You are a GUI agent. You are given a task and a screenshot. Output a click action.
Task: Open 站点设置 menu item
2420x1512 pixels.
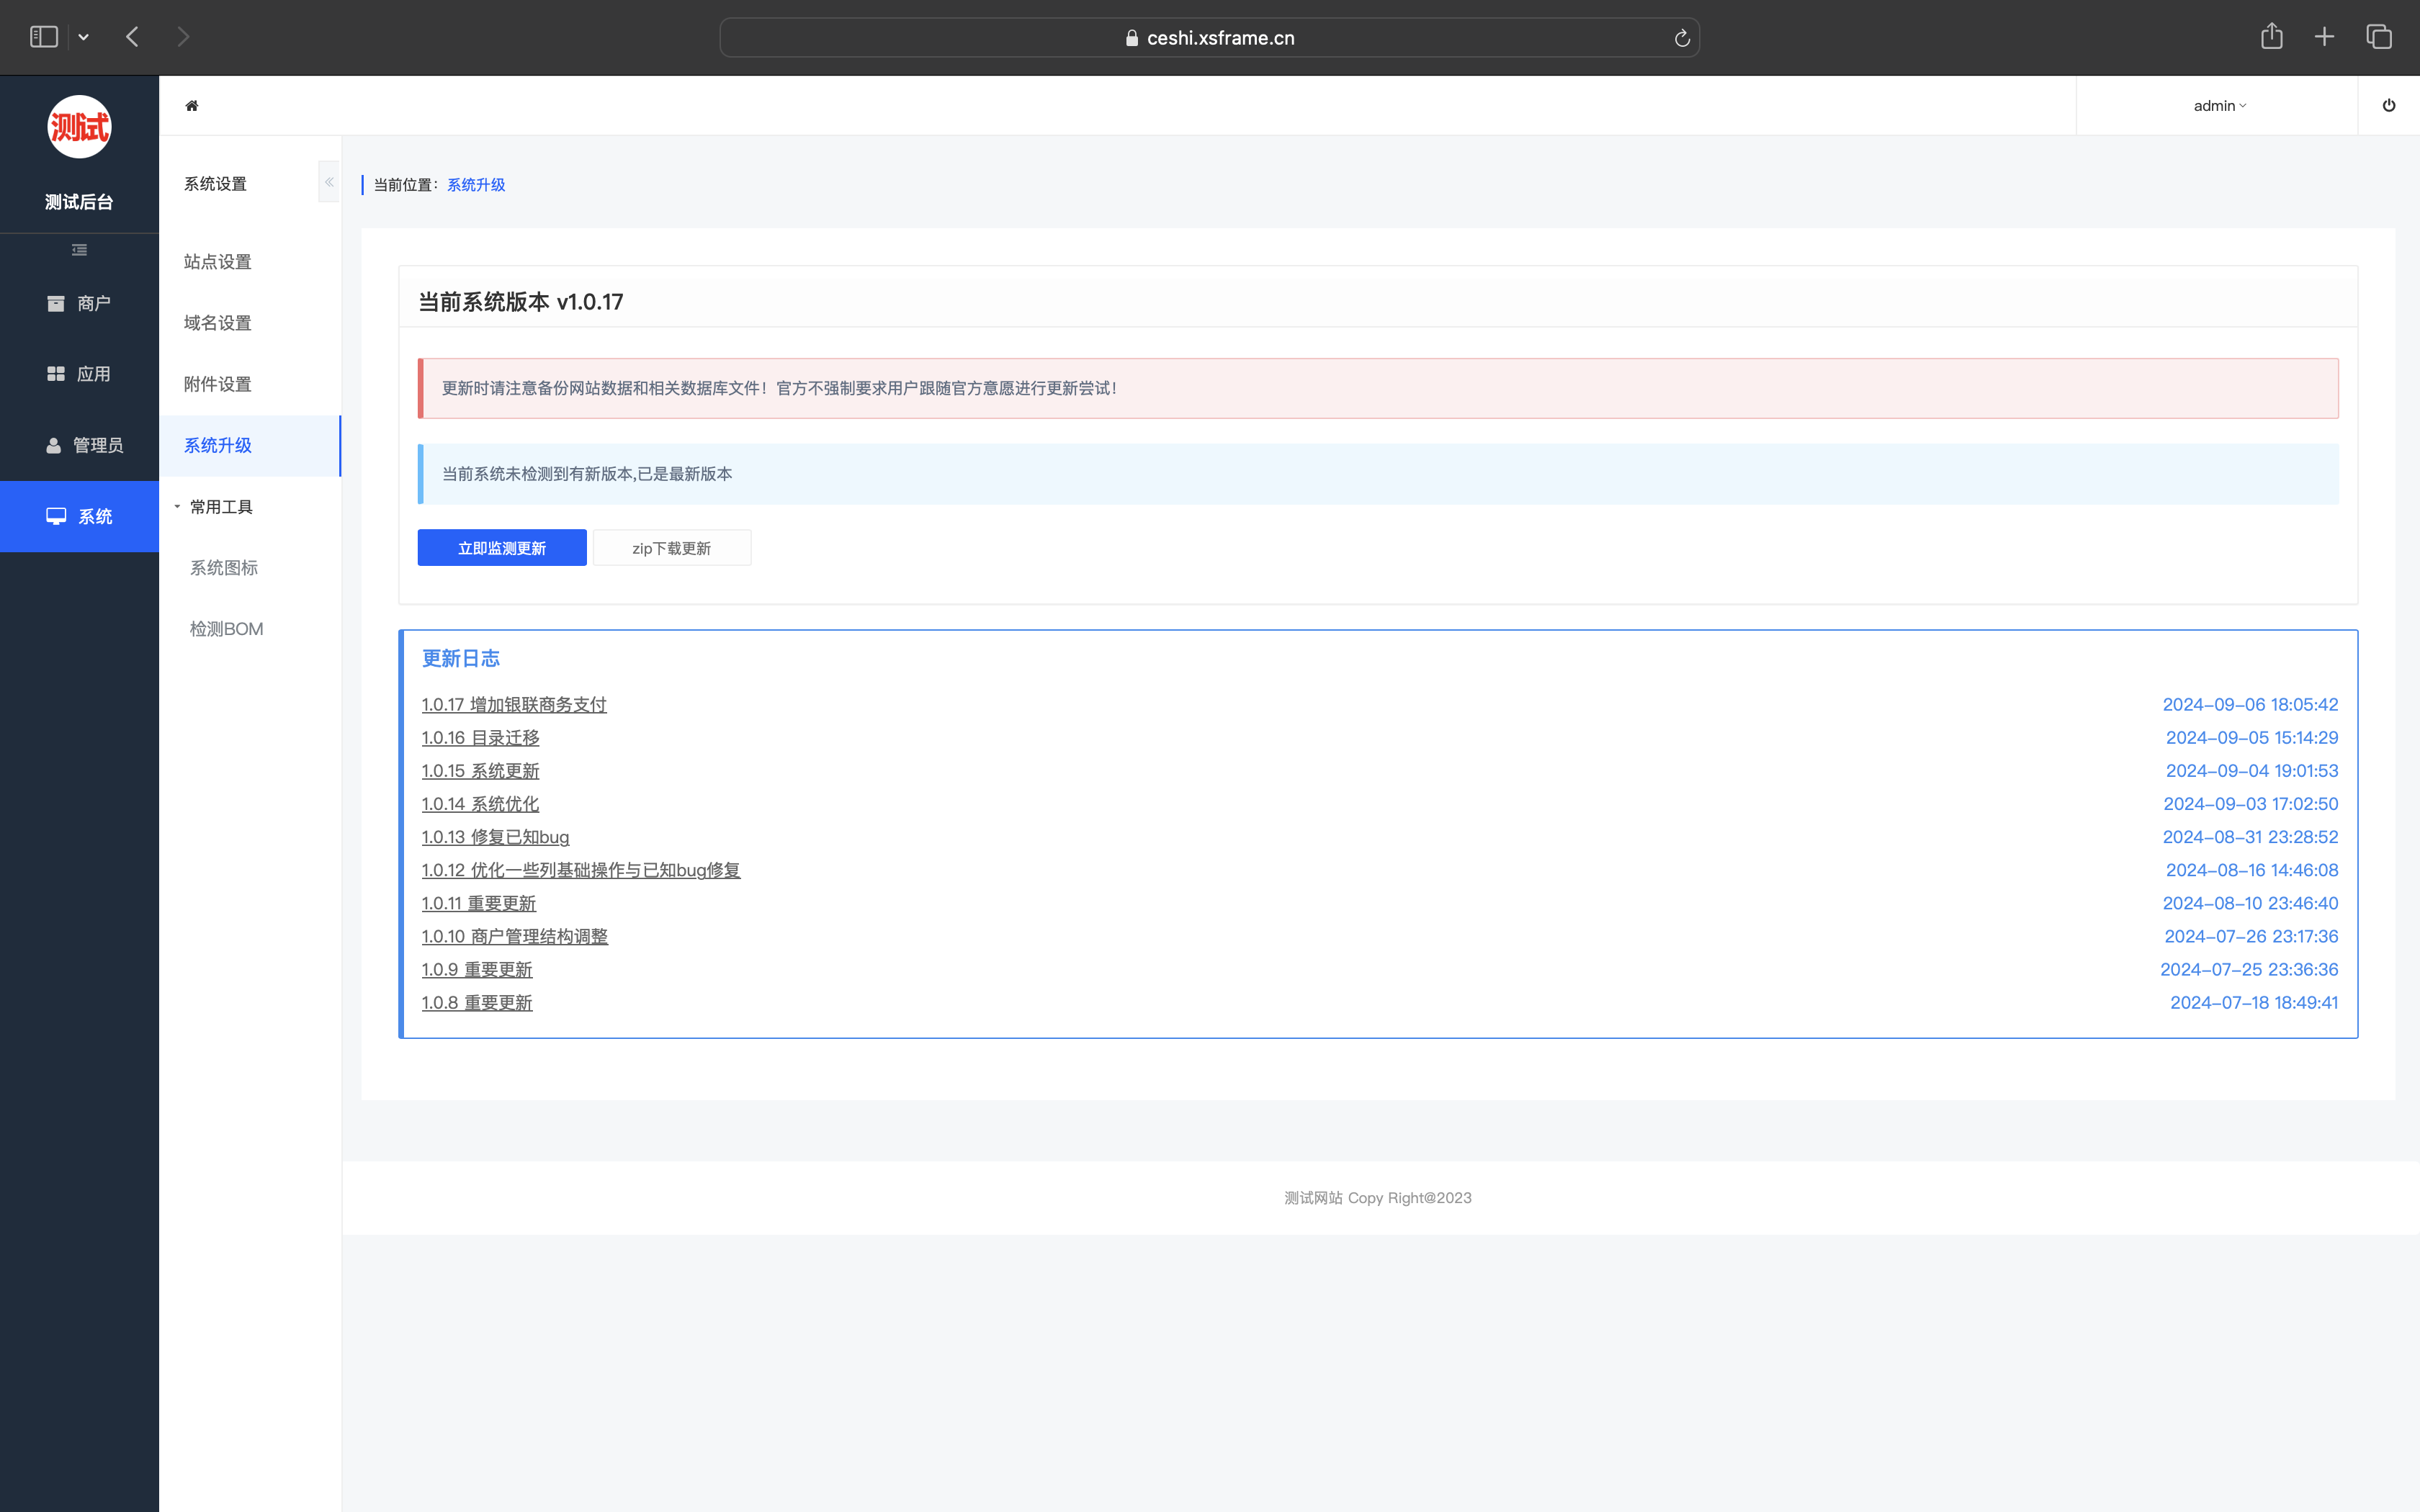click(218, 262)
